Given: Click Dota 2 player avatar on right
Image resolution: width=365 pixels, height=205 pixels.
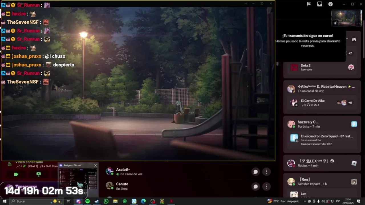Looking at the screenshot, I should (x=351, y=67).
